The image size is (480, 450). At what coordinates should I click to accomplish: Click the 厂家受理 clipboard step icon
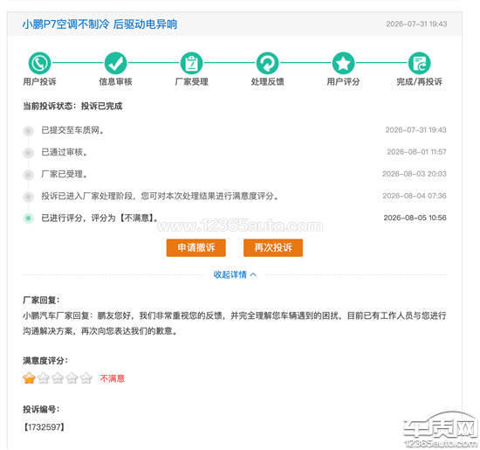coord(192,63)
